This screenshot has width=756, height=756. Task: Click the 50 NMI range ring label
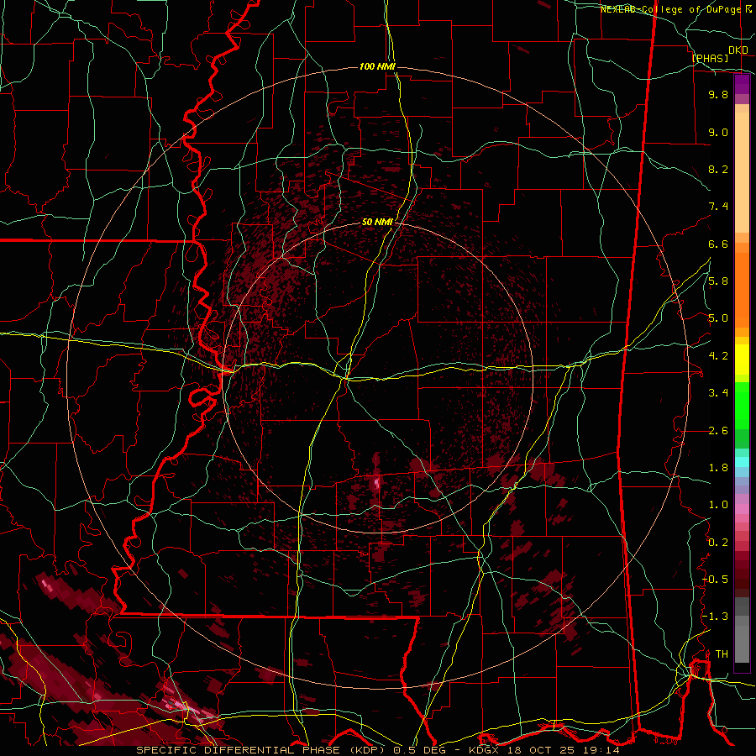pos(377,222)
